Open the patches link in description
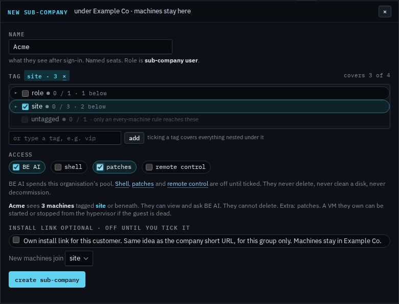This screenshot has height=304, width=399. 143,184
